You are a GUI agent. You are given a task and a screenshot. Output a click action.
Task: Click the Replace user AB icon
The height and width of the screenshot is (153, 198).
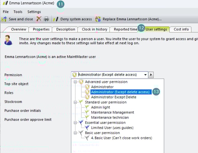(98, 19)
